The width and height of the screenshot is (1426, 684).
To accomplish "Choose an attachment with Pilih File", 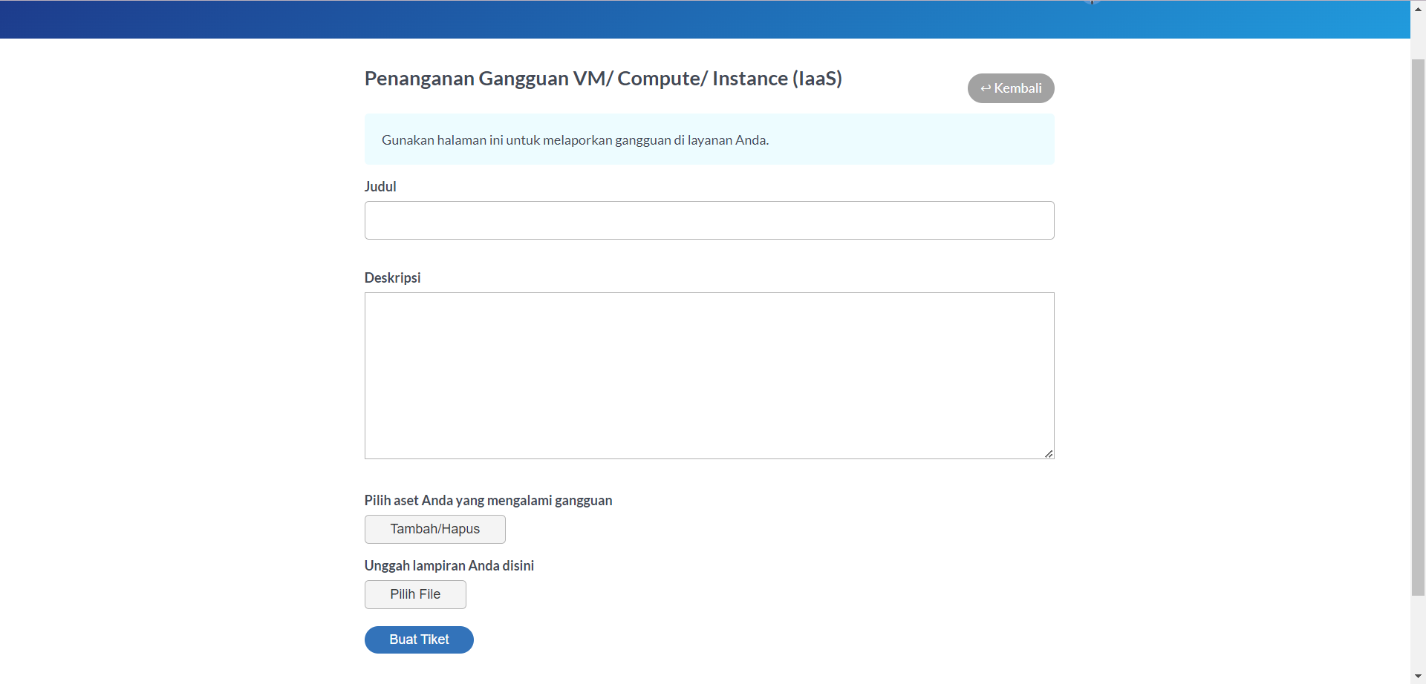I will pos(415,594).
